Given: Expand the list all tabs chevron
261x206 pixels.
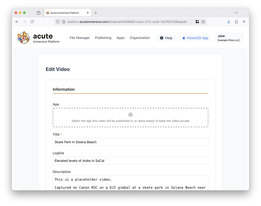Looking at the screenshot, I should (236, 13).
